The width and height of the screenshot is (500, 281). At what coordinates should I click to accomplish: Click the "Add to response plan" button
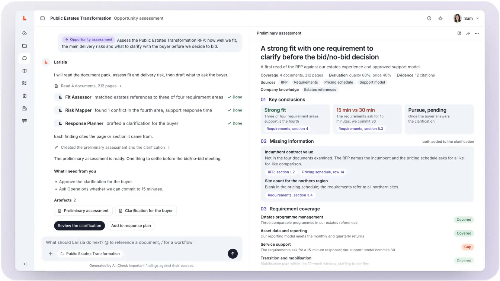[x=131, y=226]
